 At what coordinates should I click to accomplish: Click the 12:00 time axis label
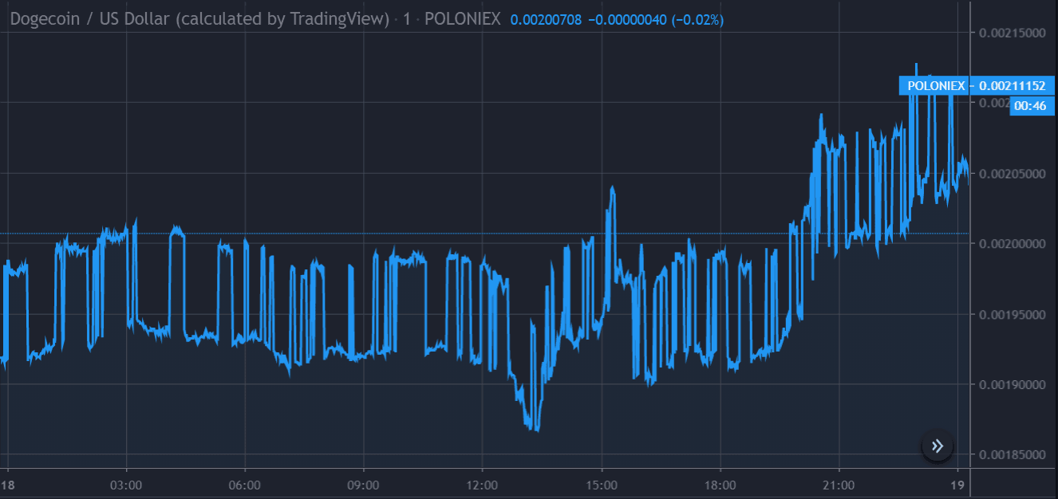482,485
